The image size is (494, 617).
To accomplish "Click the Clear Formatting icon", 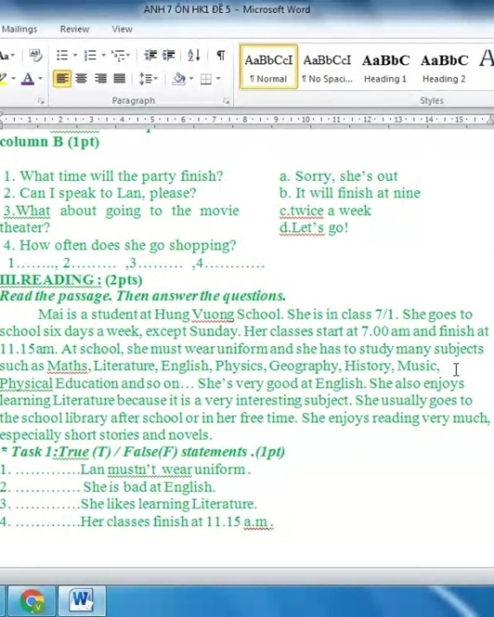I will 35,55.
